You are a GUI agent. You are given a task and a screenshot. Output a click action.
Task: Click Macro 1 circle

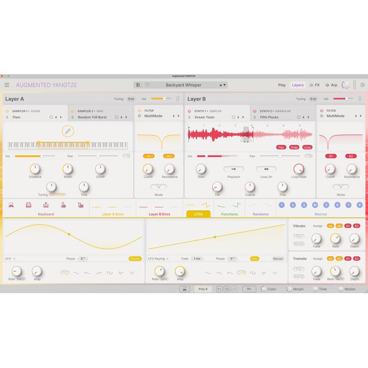(282, 205)
